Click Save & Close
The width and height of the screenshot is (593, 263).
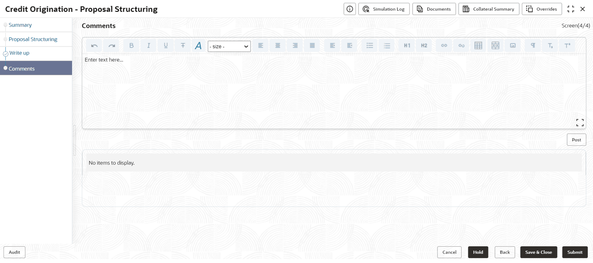coord(539,252)
